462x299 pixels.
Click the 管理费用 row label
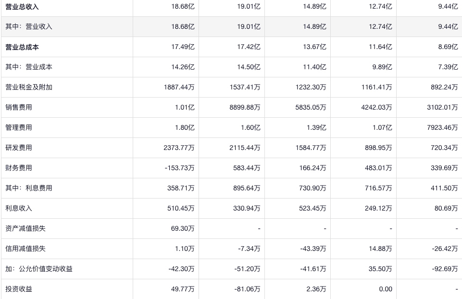point(19,128)
